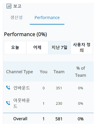Click the bar chart report icon

click(x=9, y=6)
